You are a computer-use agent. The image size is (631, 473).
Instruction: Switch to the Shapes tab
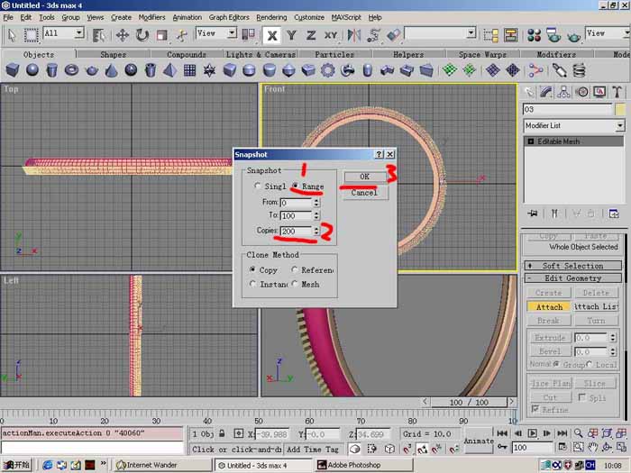[113, 54]
